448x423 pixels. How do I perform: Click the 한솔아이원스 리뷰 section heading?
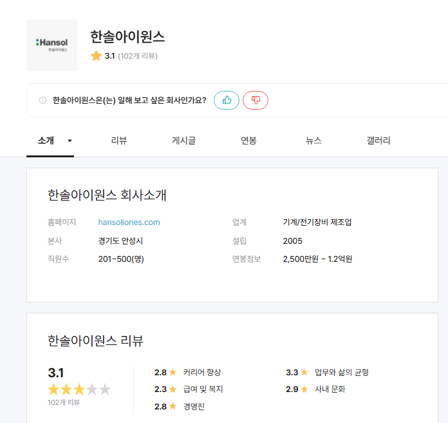95,340
